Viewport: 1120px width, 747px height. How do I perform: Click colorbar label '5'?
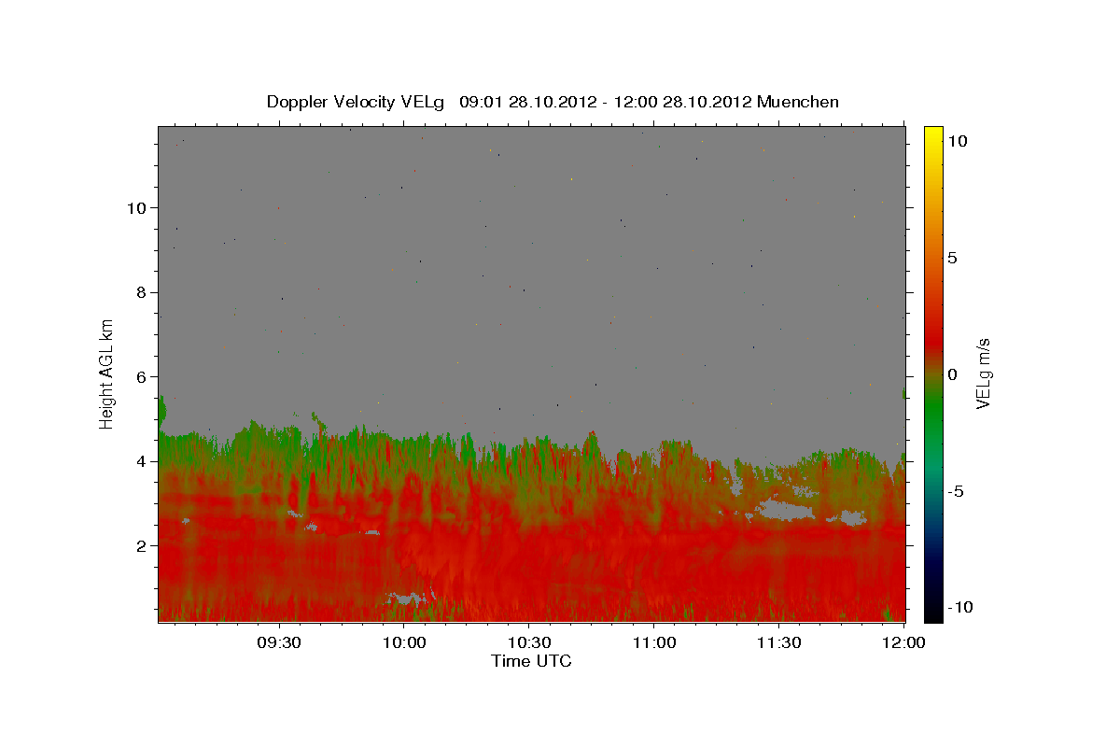[953, 258]
